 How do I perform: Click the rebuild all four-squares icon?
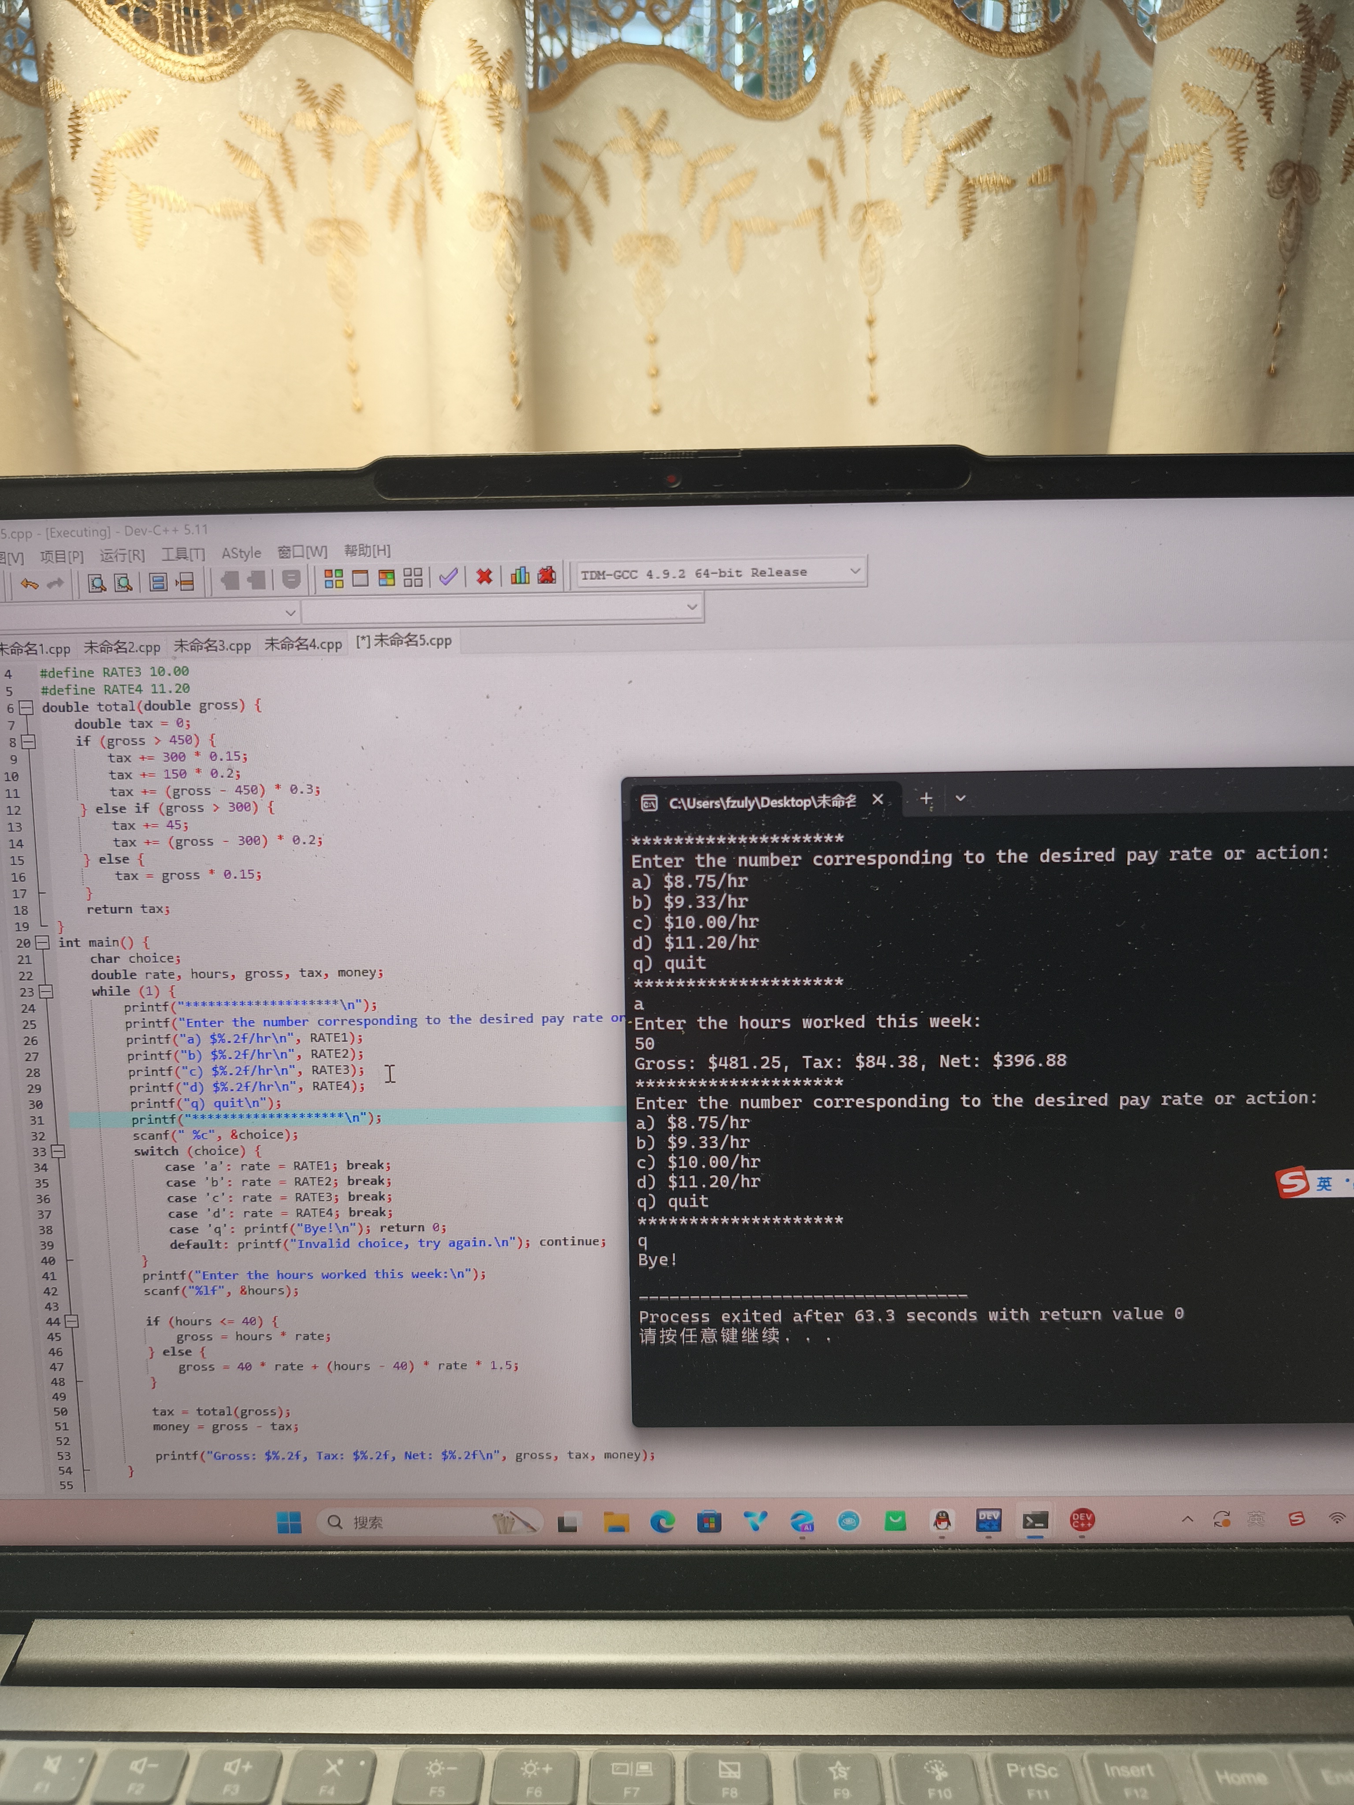(413, 578)
